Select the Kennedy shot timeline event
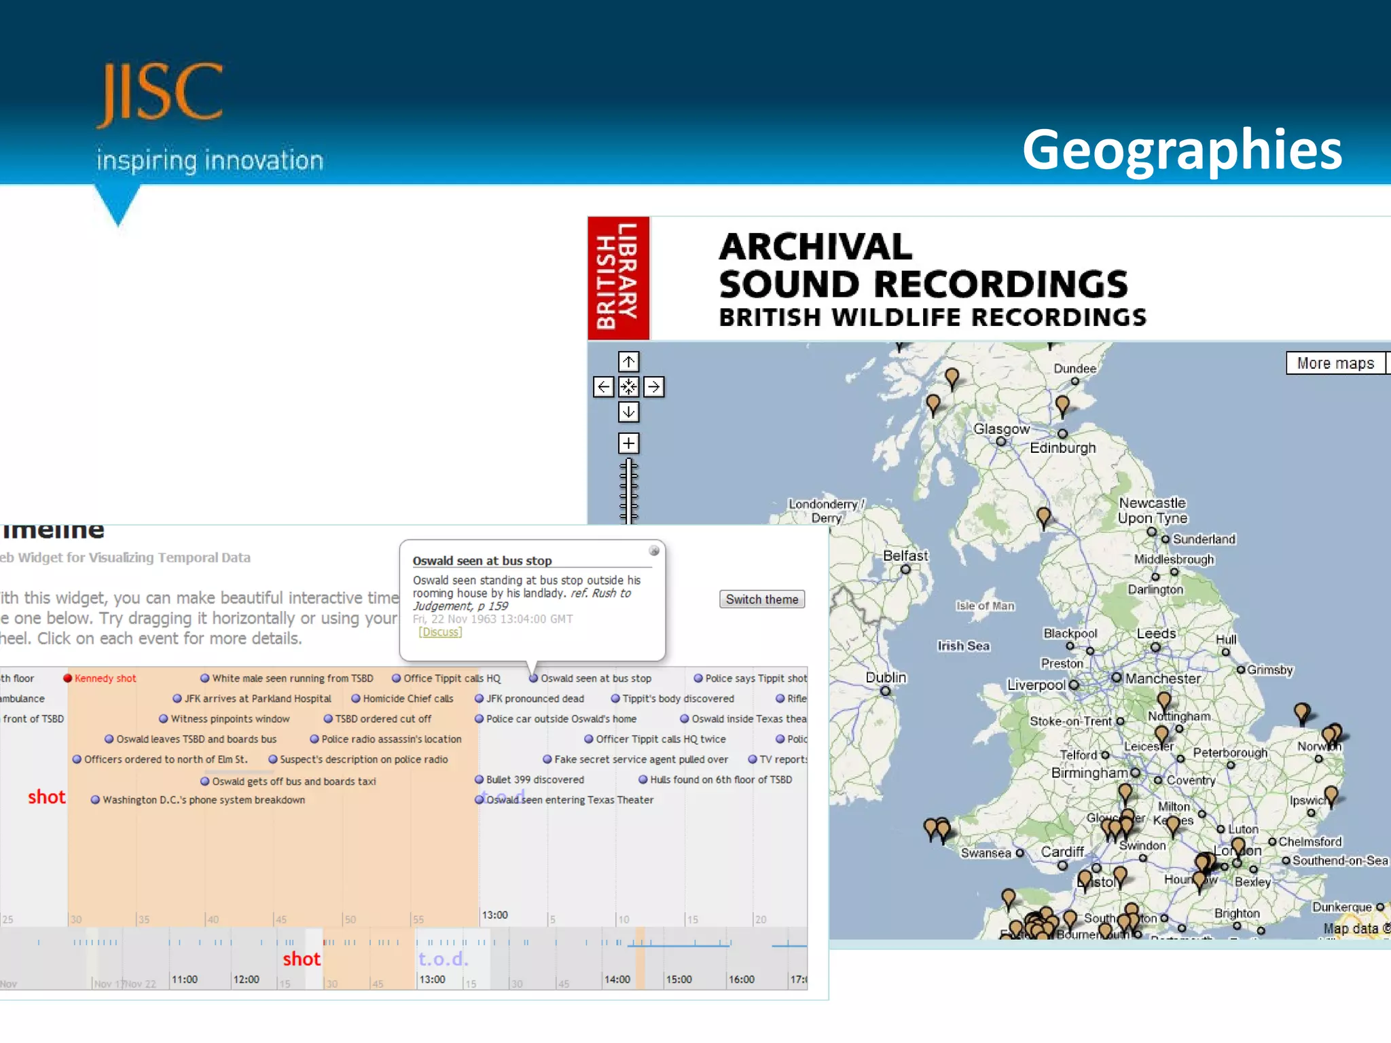Image resolution: width=1391 pixels, height=1043 pixels. coord(105,678)
